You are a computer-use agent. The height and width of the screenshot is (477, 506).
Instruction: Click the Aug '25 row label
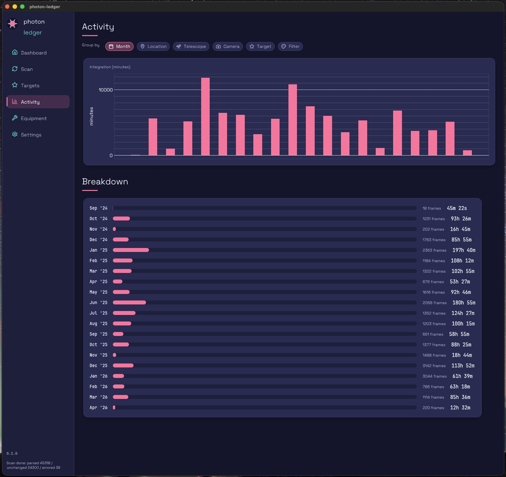[x=98, y=323]
